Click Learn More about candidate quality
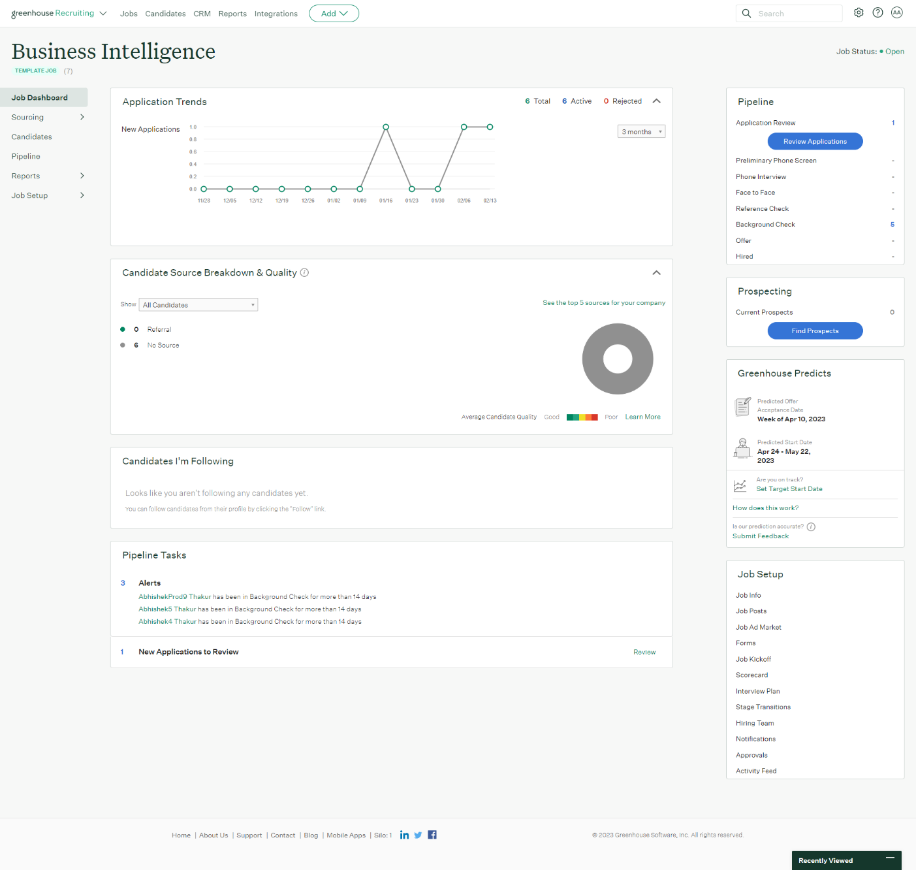The image size is (916, 870). click(x=642, y=417)
